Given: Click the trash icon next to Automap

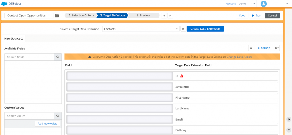Looking at the screenshot, I should coord(251,48).
